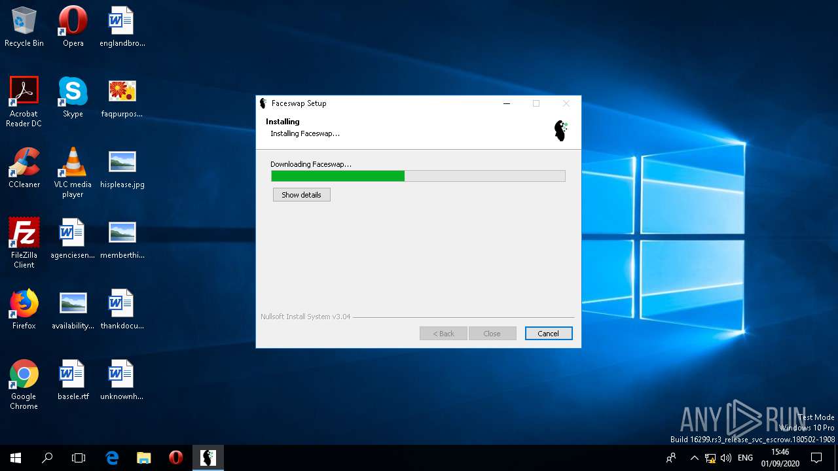Launch FileZilla Client shortcut
This screenshot has height=471, width=838.
(24, 243)
